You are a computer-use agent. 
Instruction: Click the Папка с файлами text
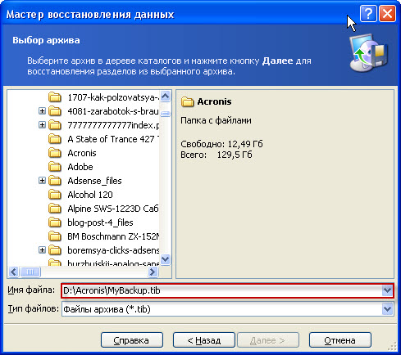[216, 120]
